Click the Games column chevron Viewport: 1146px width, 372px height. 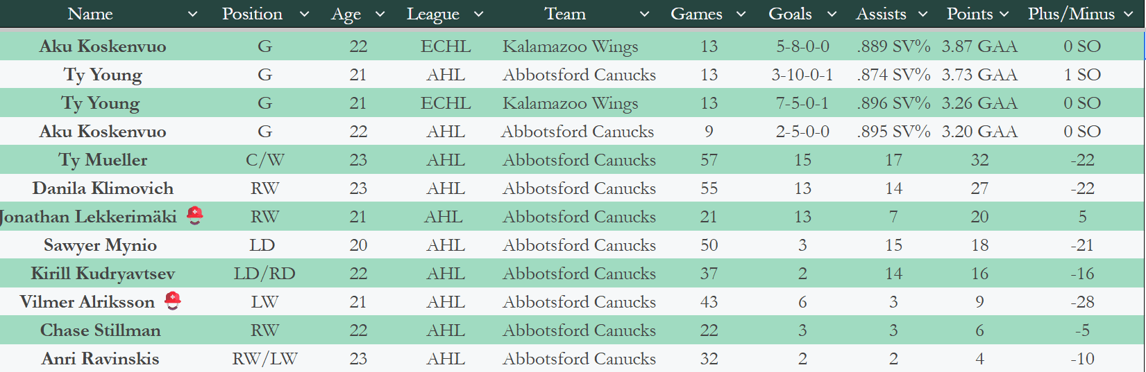(x=741, y=15)
